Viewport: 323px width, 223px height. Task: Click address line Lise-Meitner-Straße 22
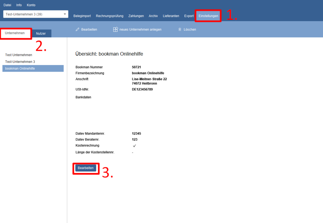(x=149, y=79)
